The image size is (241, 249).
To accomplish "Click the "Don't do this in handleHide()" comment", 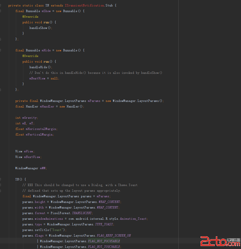I will pyautogui.click(x=96, y=73).
